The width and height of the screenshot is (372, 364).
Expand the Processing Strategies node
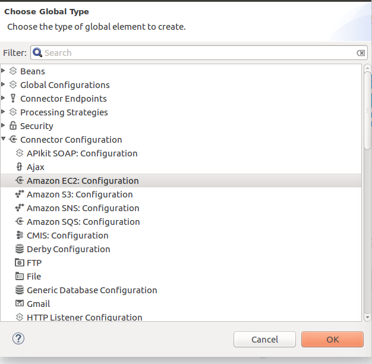[x=3, y=112]
